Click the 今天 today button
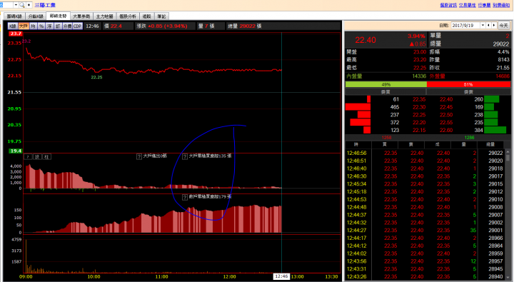This screenshot has height=282, width=514. click(x=503, y=25)
